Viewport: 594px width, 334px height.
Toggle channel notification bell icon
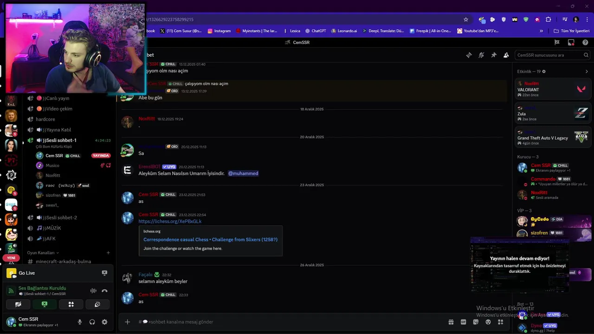coord(481,55)
